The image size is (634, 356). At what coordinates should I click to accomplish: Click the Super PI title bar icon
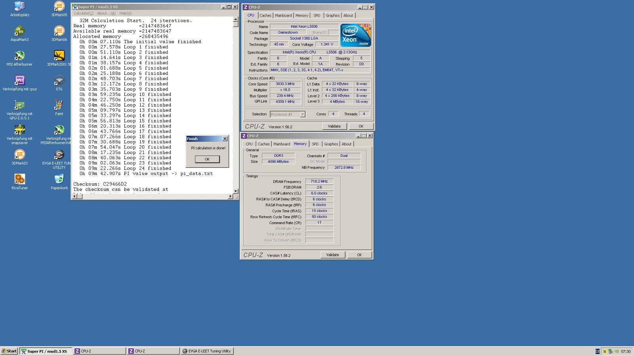[75, 7]
